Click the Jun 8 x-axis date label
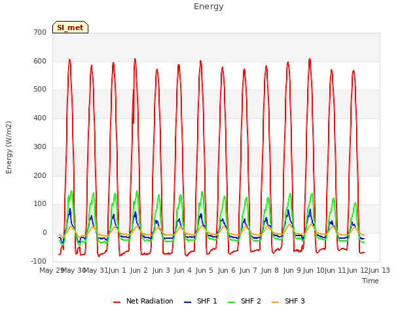This screenshot has height=314, width=419. pos(270,270)
